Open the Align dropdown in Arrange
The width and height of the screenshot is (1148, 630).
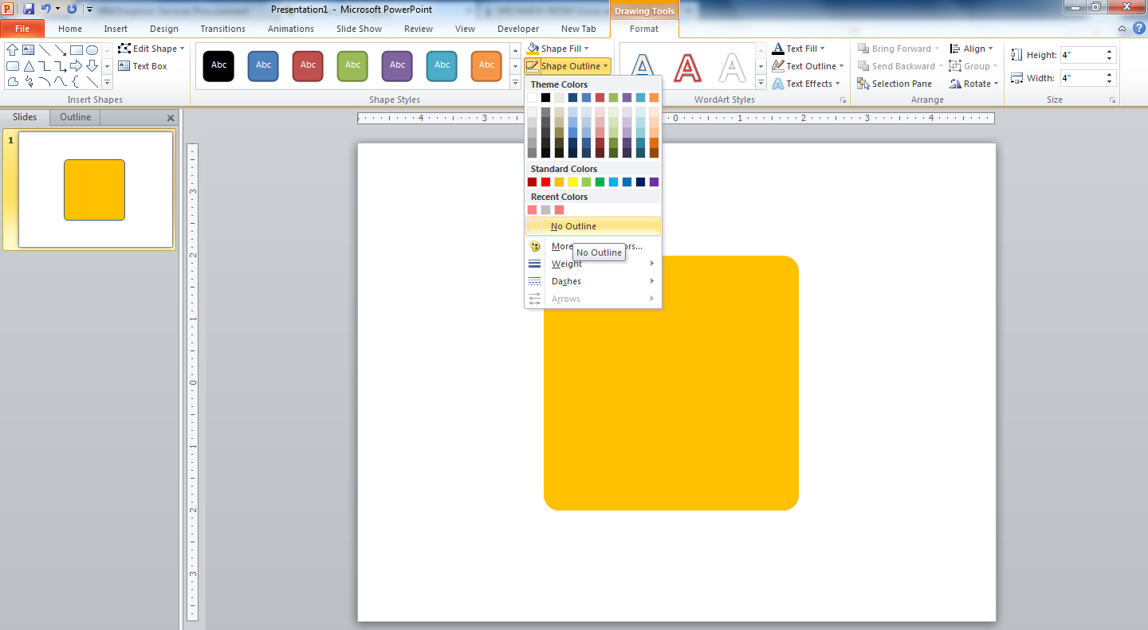coord(972,49)
